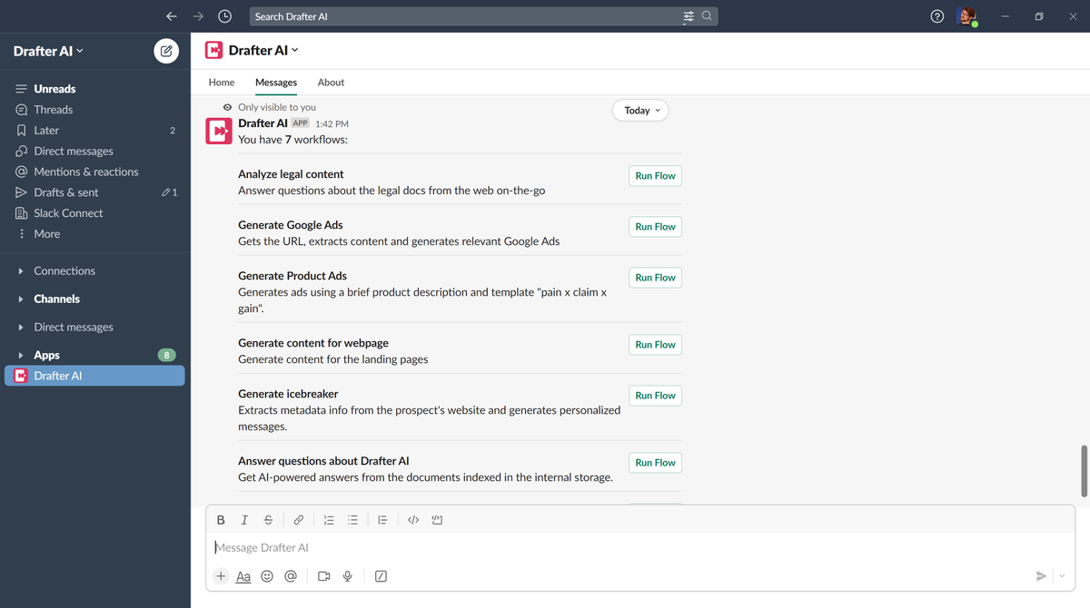Click the Message Drafter AI input field
Image resolution: width=1090 pixels, height=608 pixels.
[639, 547]
